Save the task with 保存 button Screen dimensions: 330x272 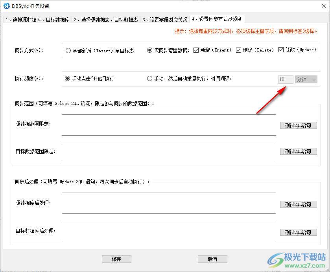click(x=116, y=259)
